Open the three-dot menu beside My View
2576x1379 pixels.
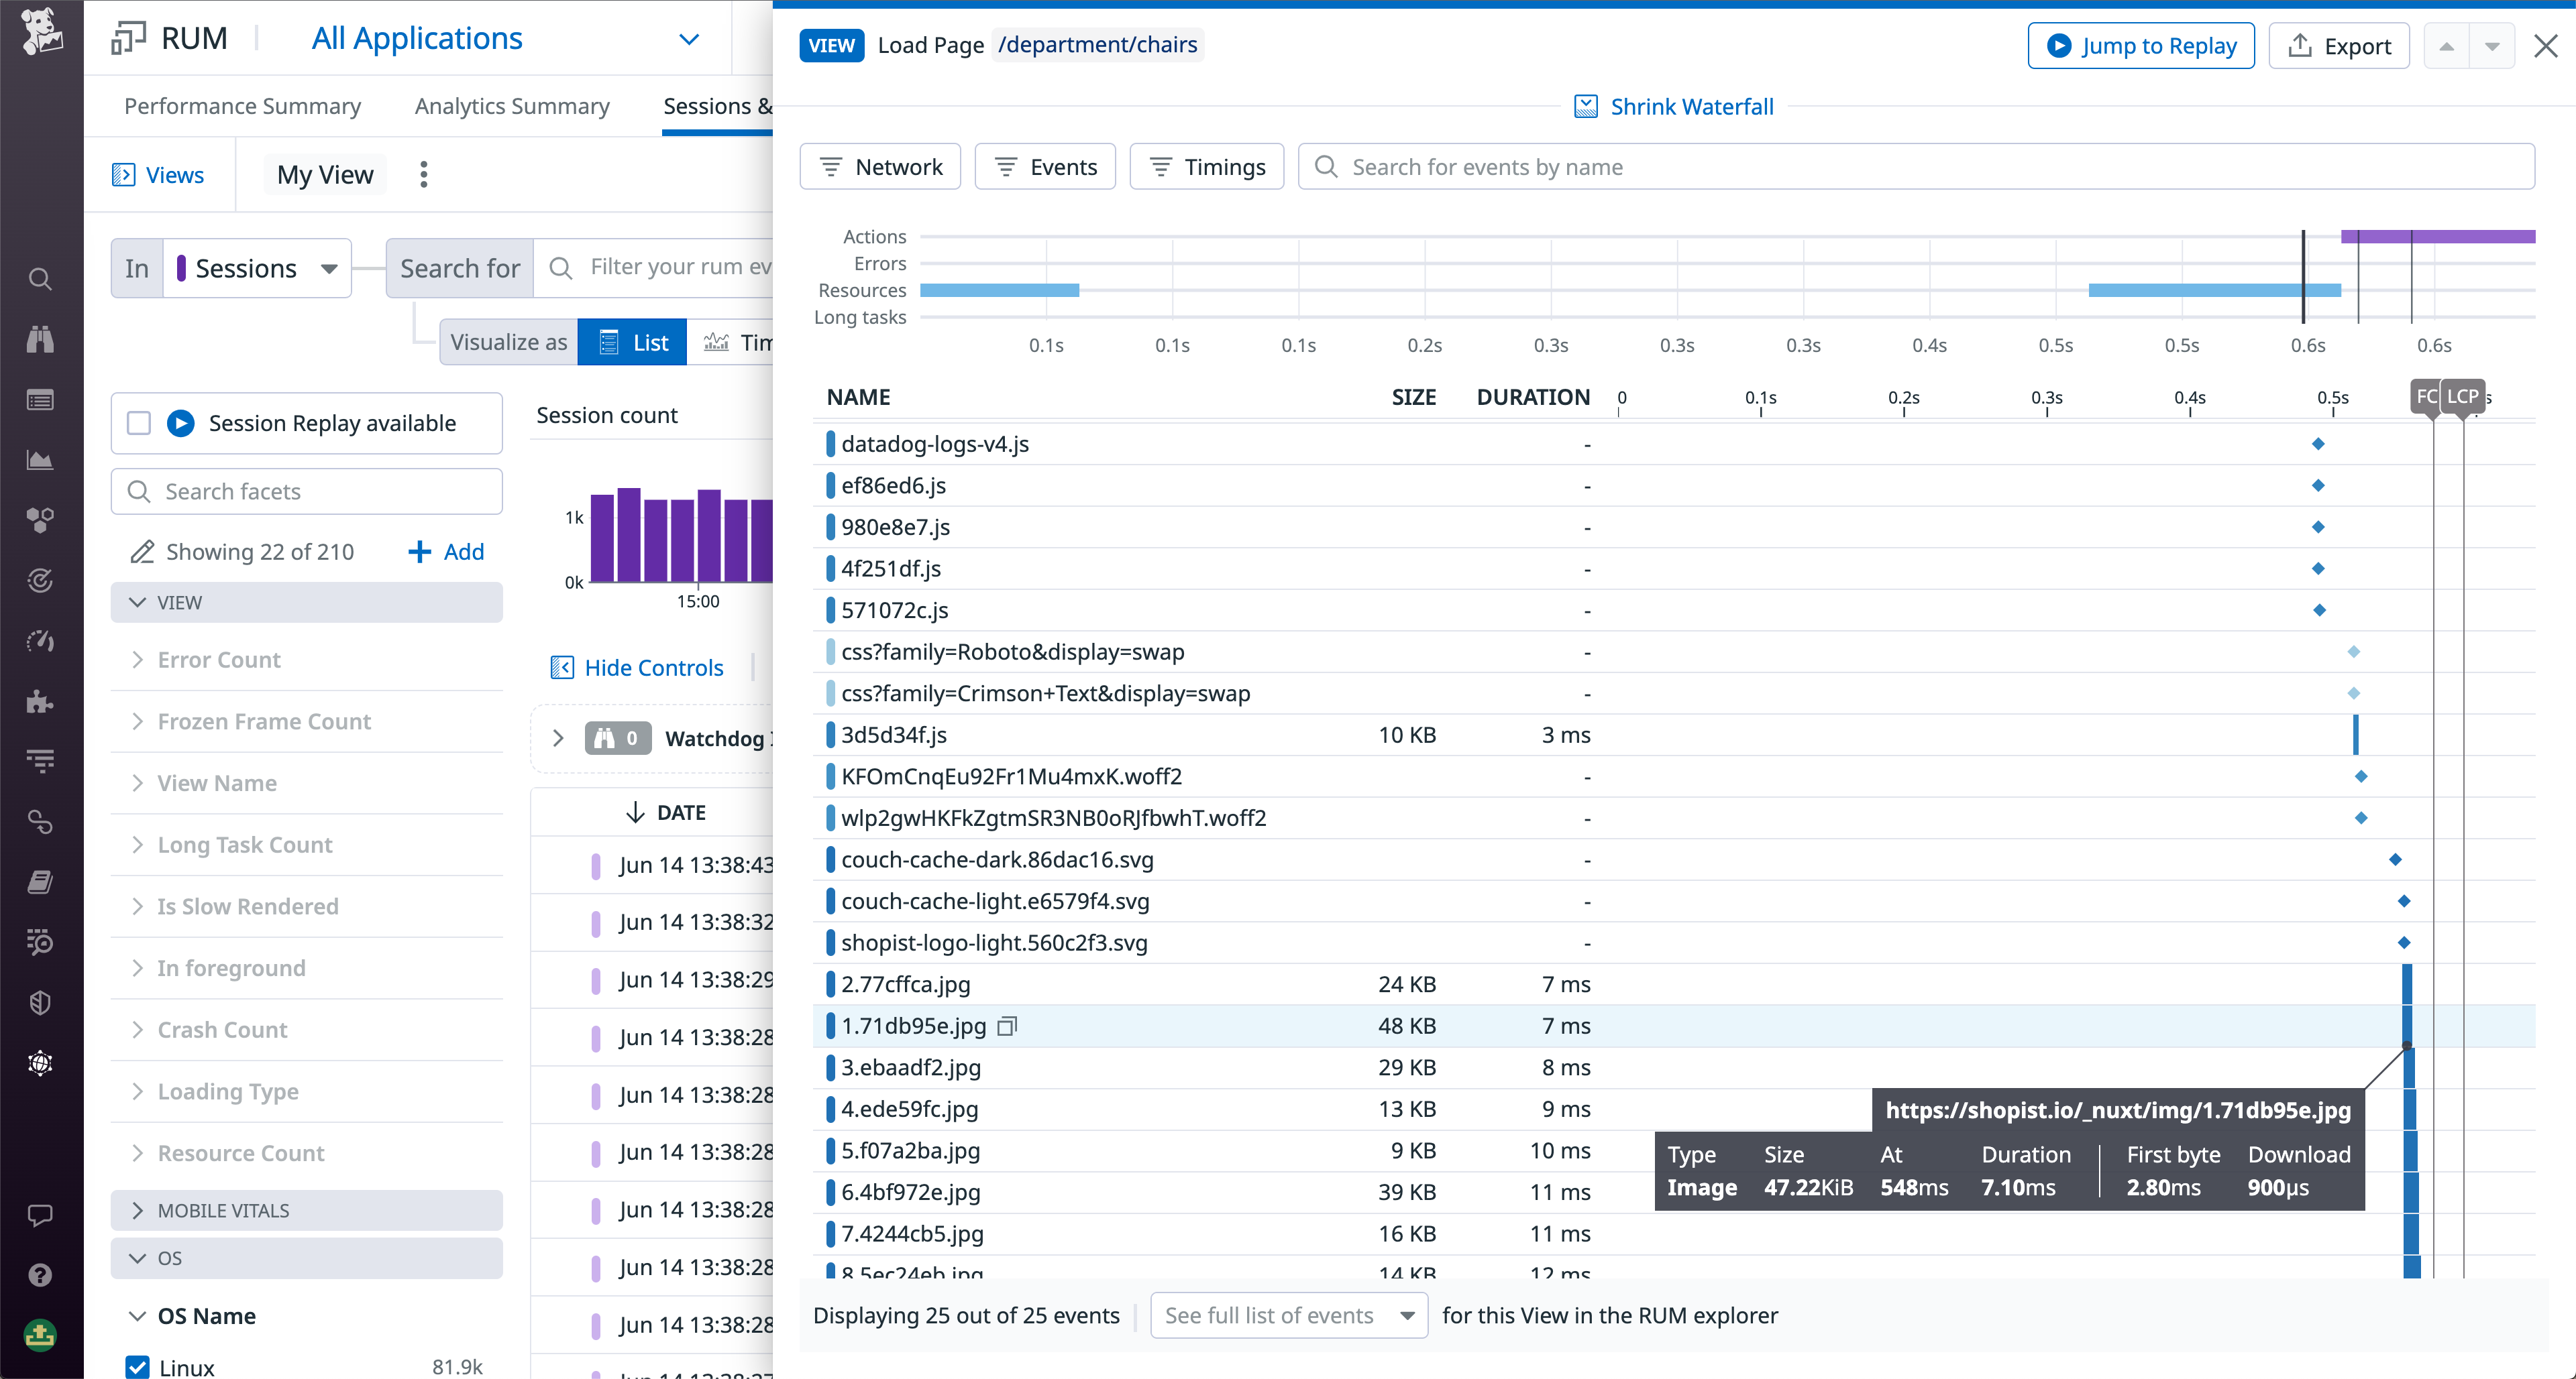[x=424, y=175]
